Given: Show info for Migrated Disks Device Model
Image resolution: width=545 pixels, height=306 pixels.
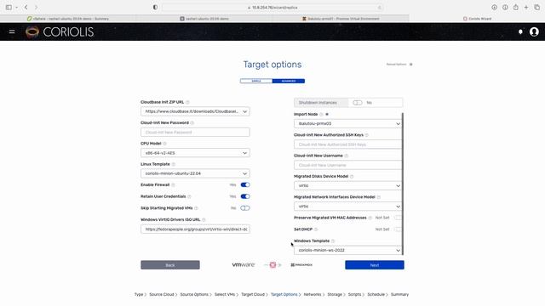Looking at the screenshot, I should (x=352, y=177).
